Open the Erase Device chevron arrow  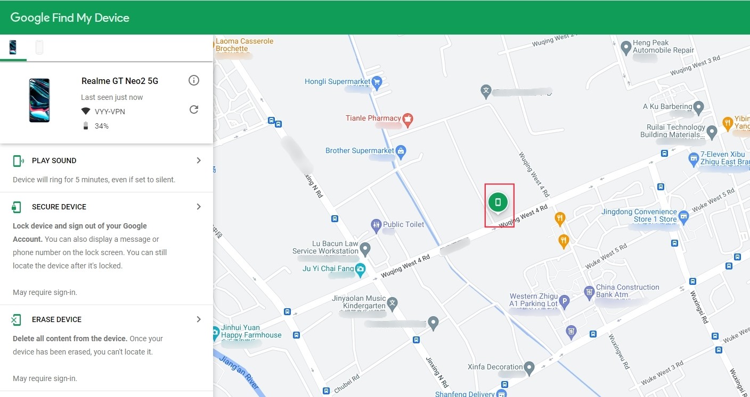(x=199, y=319)
